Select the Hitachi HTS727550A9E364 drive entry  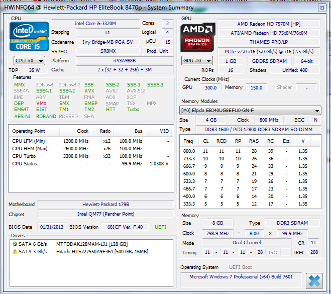[x=91, y=252]
